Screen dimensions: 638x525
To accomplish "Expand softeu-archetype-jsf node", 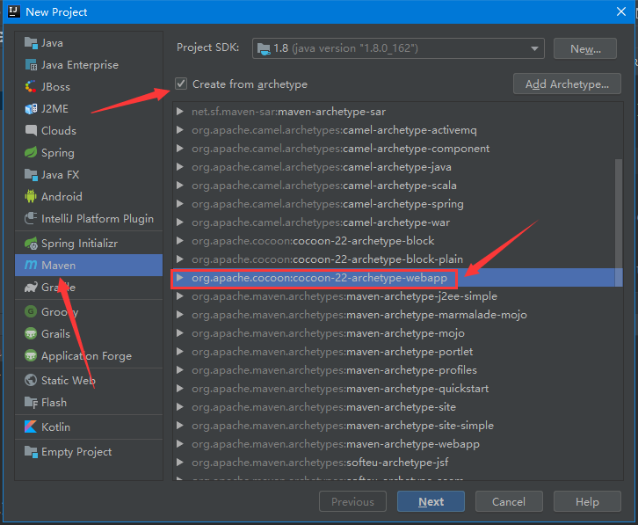I will [180, 463].
